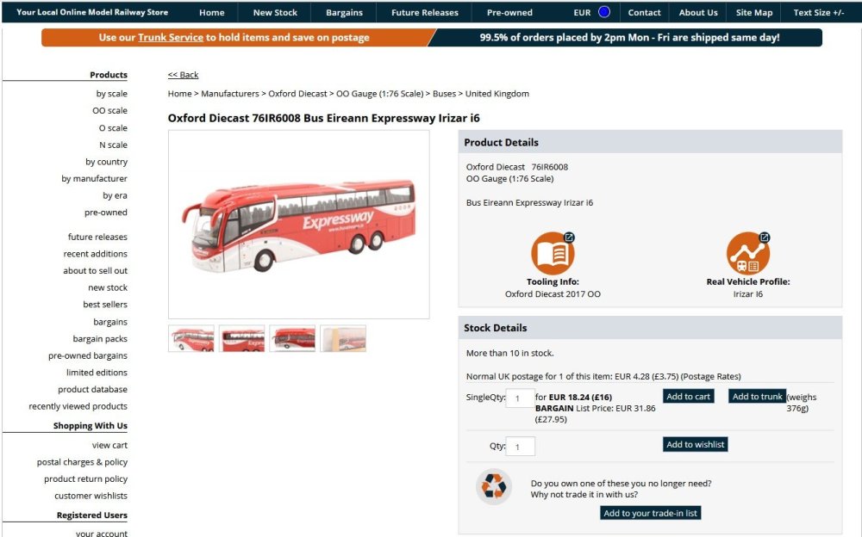The image size is (862, 537).
Task: Select the third bus thumbnail image
Action: [292, 338]
